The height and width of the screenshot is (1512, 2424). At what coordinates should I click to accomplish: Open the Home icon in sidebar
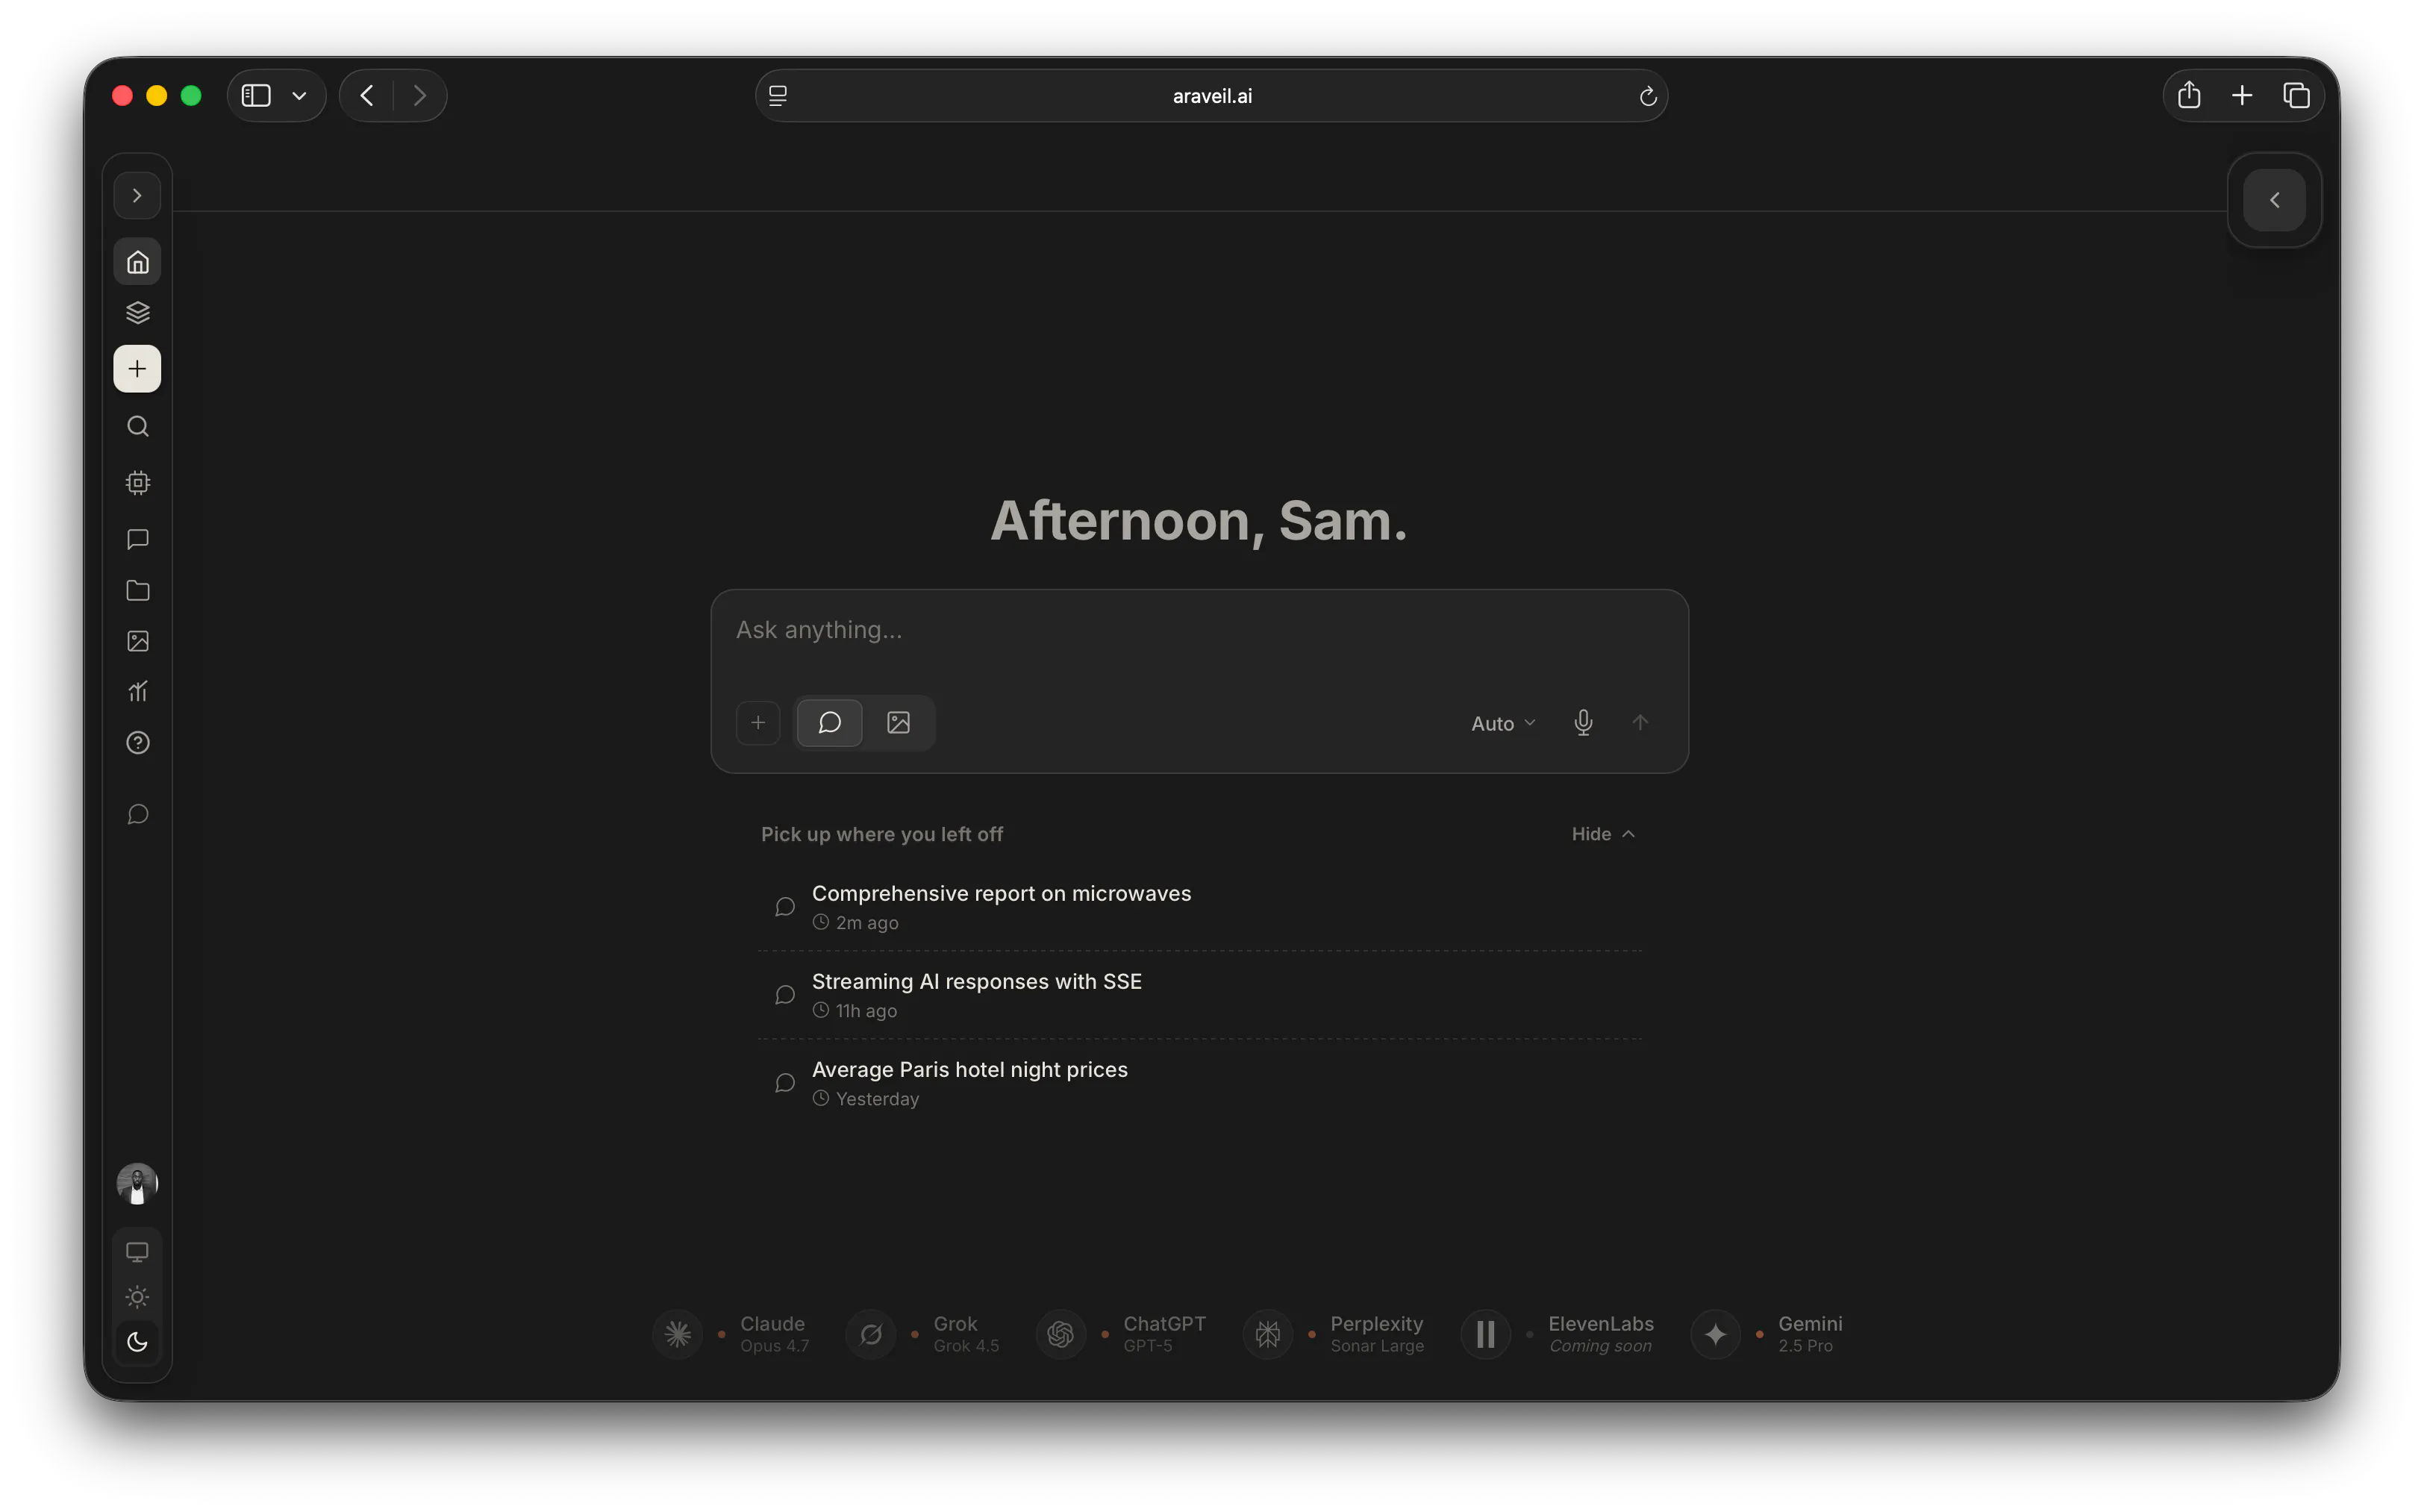pyautogui.click(x=137, y=262)
